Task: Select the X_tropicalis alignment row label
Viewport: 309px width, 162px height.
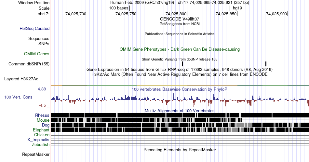Action: [38, 140]
